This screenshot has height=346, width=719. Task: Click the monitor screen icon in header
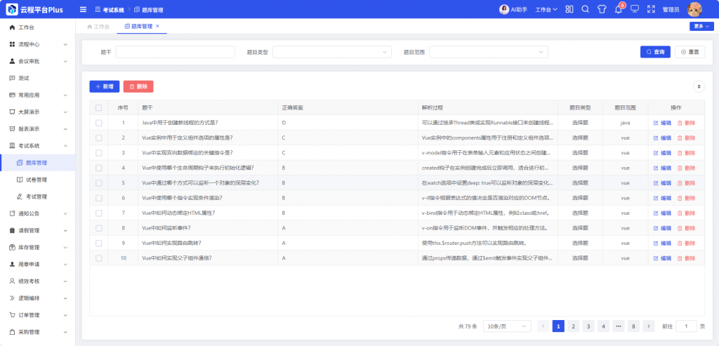pyautogui.click(x=635, y=9)
